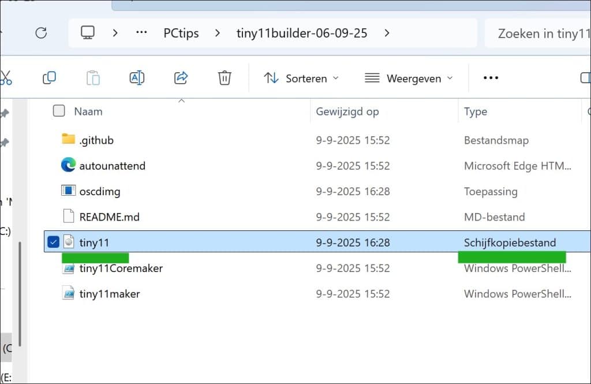591x384 pixels.
Task: Copy the selected file
Action: tap(50, 78)
